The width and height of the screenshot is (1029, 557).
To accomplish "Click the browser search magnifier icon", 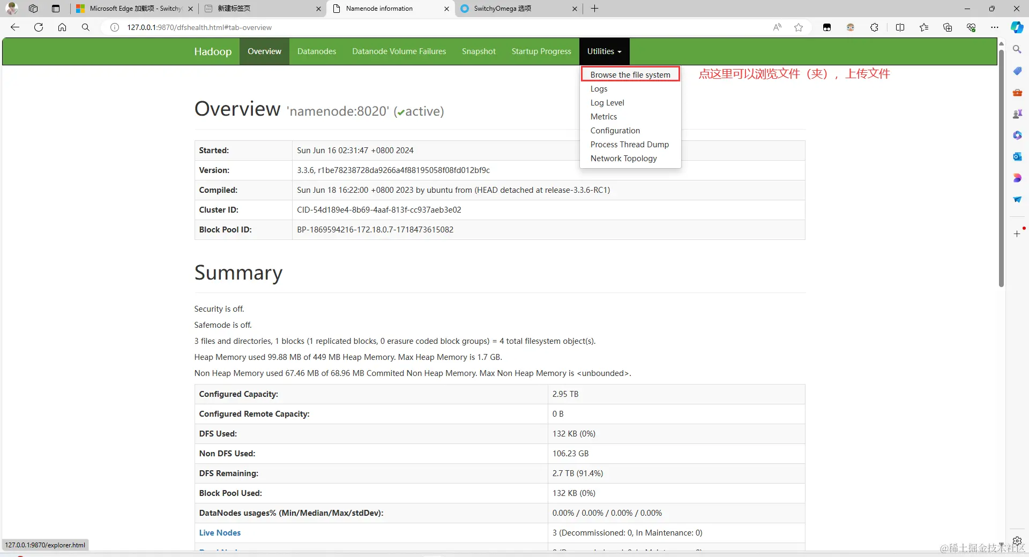I will [86, 27].
